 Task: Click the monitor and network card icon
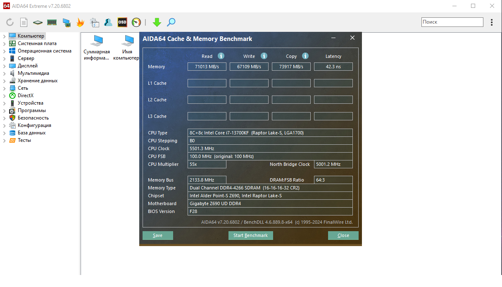coord(66,22)
